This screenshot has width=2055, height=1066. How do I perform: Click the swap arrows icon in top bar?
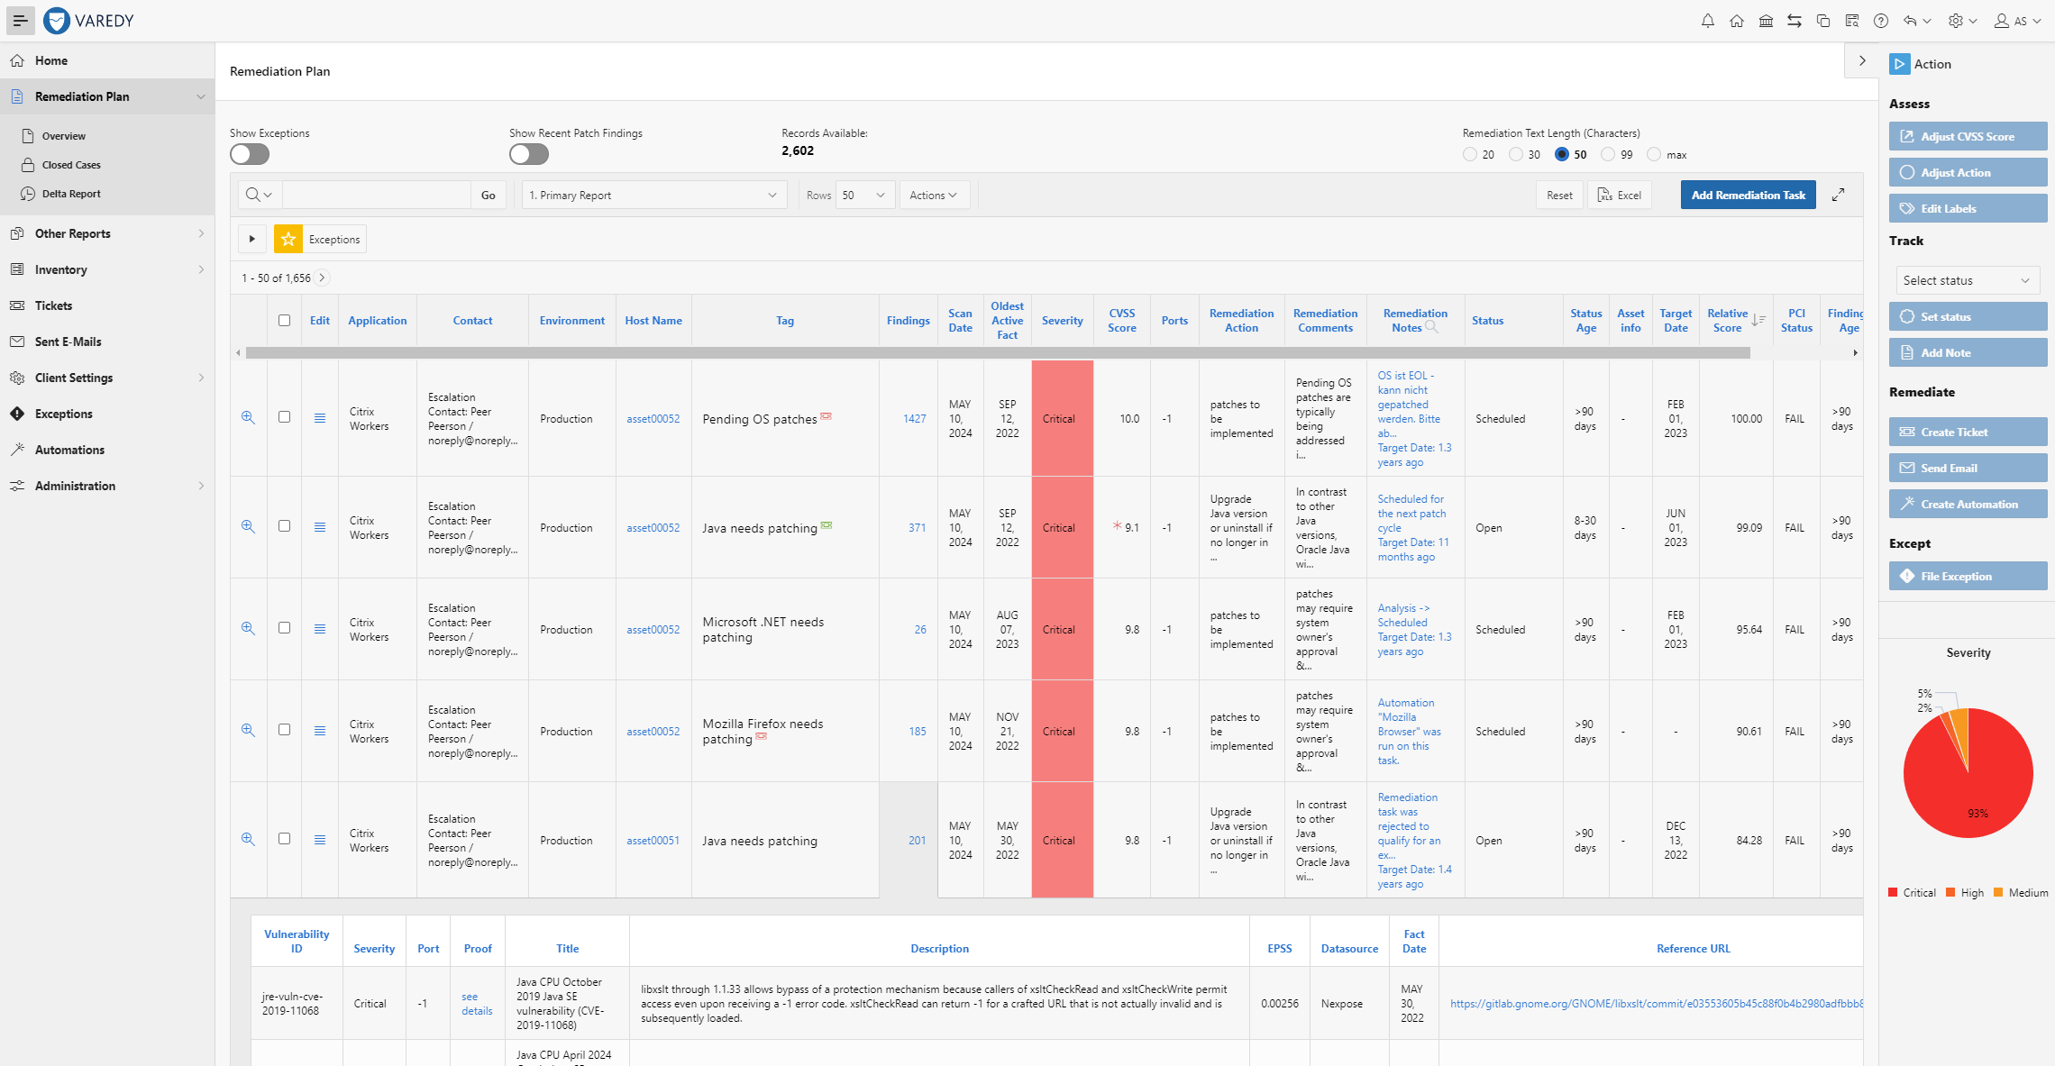(x=1795, y=21)
